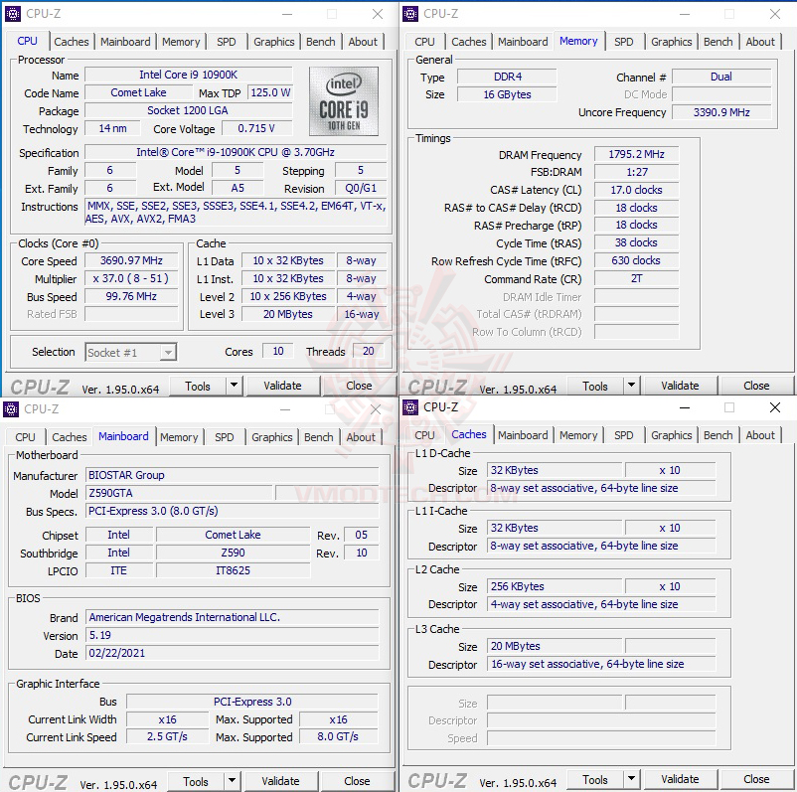The width and height of the screenshot is (797, 792).
Task: Switch to the SPD tab
Action: (x=226, y=42)
